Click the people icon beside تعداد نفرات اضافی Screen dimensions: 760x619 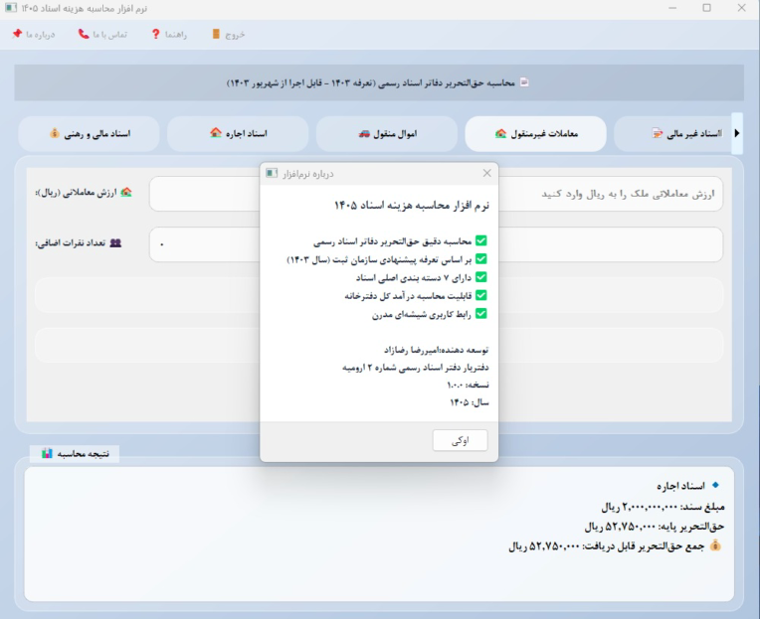115,242
